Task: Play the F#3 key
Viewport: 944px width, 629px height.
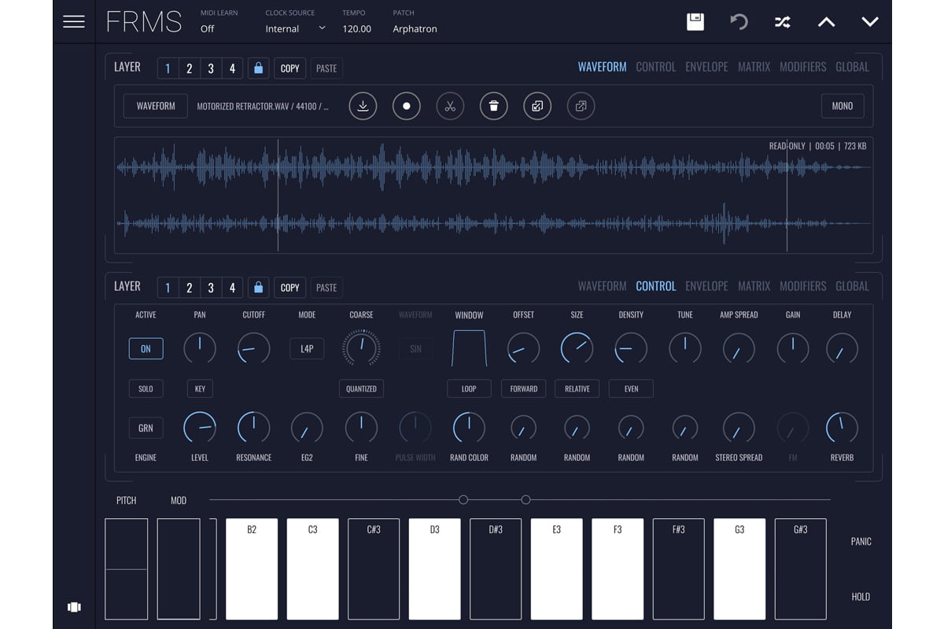Action: coord(678,569)
